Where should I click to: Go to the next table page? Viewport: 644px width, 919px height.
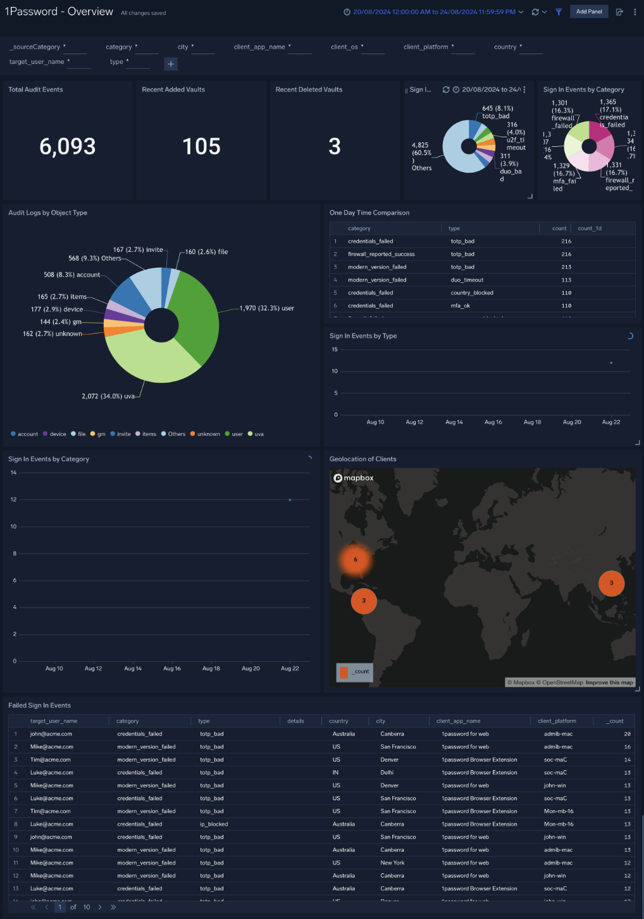pos(100,907)
